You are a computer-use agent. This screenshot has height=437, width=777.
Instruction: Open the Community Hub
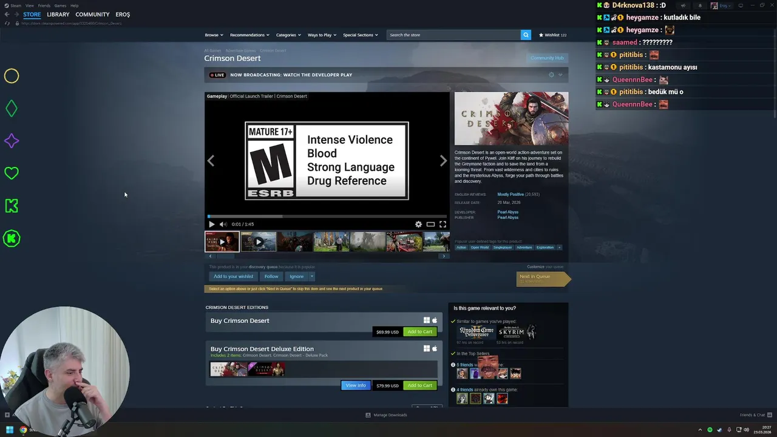coord(547,58)
